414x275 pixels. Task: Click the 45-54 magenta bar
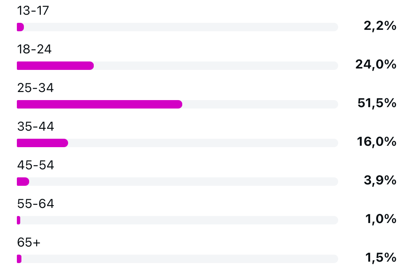pyautogui.click(x=23, y=182)
